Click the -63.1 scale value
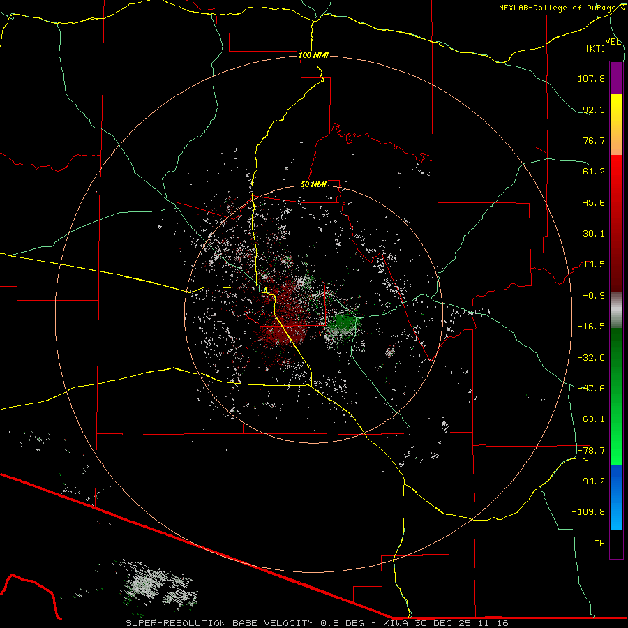 [x=591, y=419]
